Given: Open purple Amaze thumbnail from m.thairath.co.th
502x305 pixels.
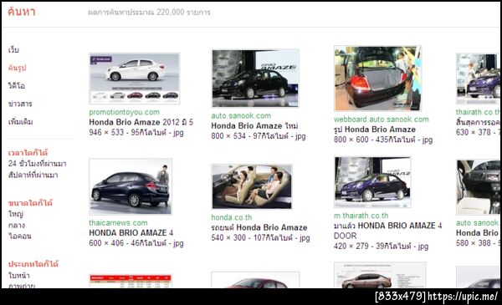Looking at the screenshot, I should [x=372, y=182].
